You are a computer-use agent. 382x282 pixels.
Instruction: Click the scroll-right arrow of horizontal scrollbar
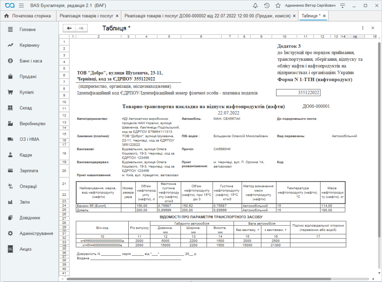(x=373, y=279)
